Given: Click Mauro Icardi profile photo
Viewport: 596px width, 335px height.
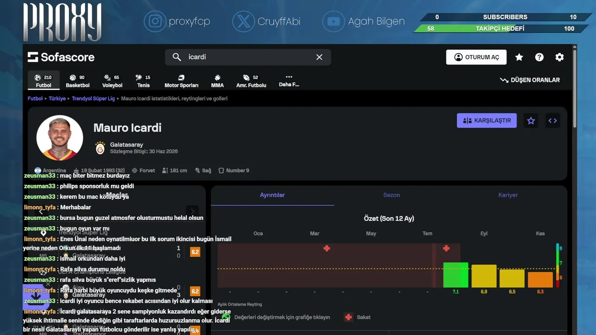Looking at the screenshot, I should coord(60,138).
